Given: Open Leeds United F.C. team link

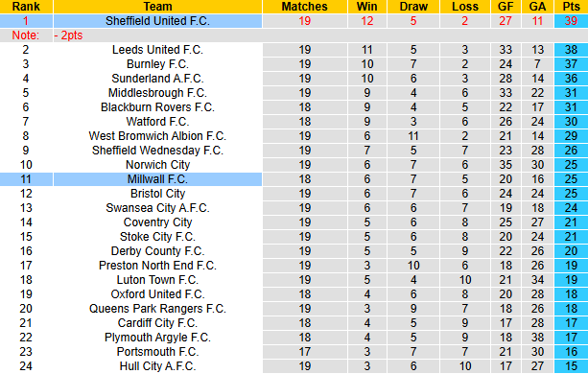Looking at the screenshot, I should (157, 50).
